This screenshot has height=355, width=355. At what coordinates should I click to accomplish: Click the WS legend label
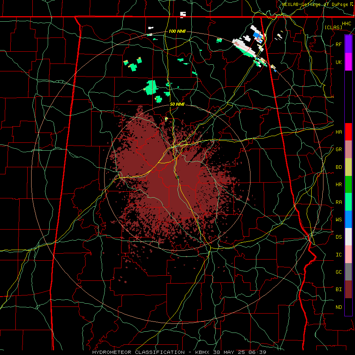pos(338,220)
